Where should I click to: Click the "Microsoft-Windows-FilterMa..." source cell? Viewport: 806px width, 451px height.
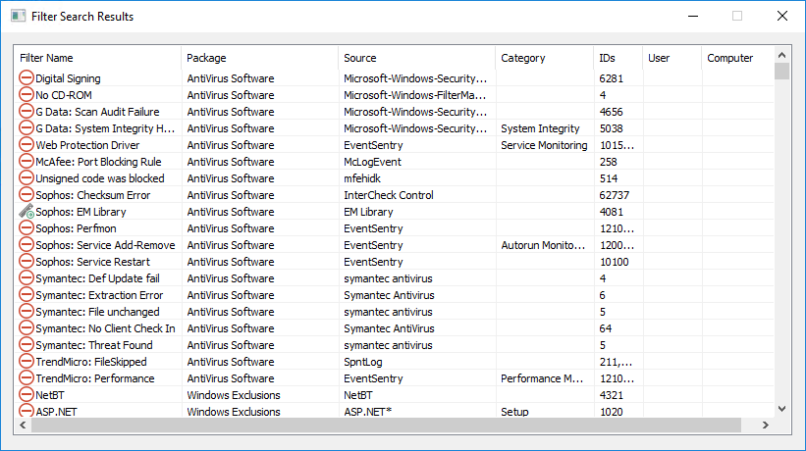click(x=415, y=95)
